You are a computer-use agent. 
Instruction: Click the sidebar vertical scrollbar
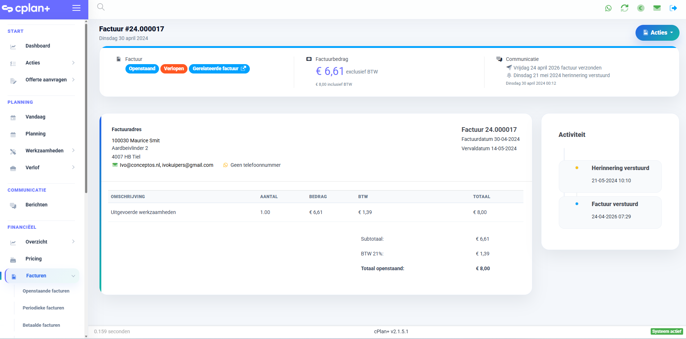86,108
